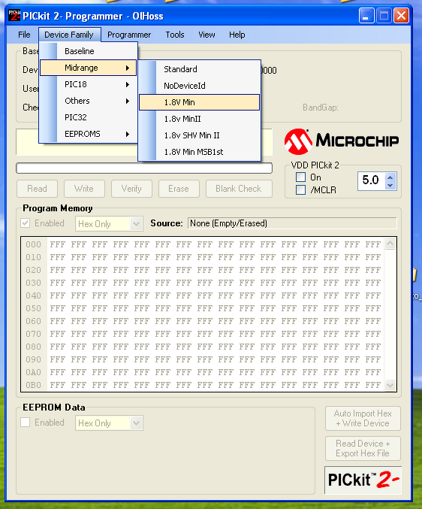Choose NoDeviceId midrange option
Image resolution: width=422 pixels, height=509 pixels.
(199, 86)
